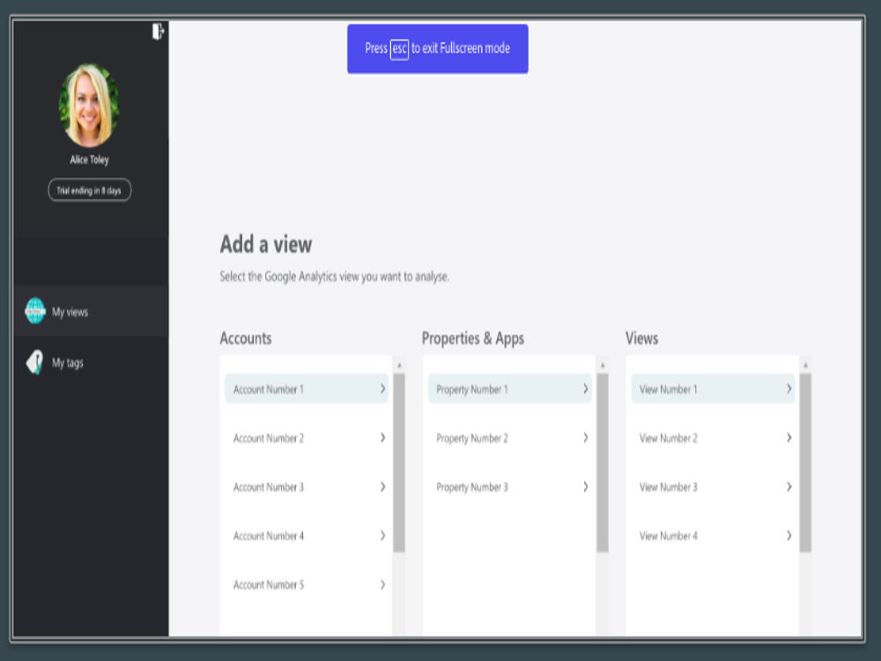
Task: Select Account Number 1
Action: pyautogui.click(x=307, y=389)
